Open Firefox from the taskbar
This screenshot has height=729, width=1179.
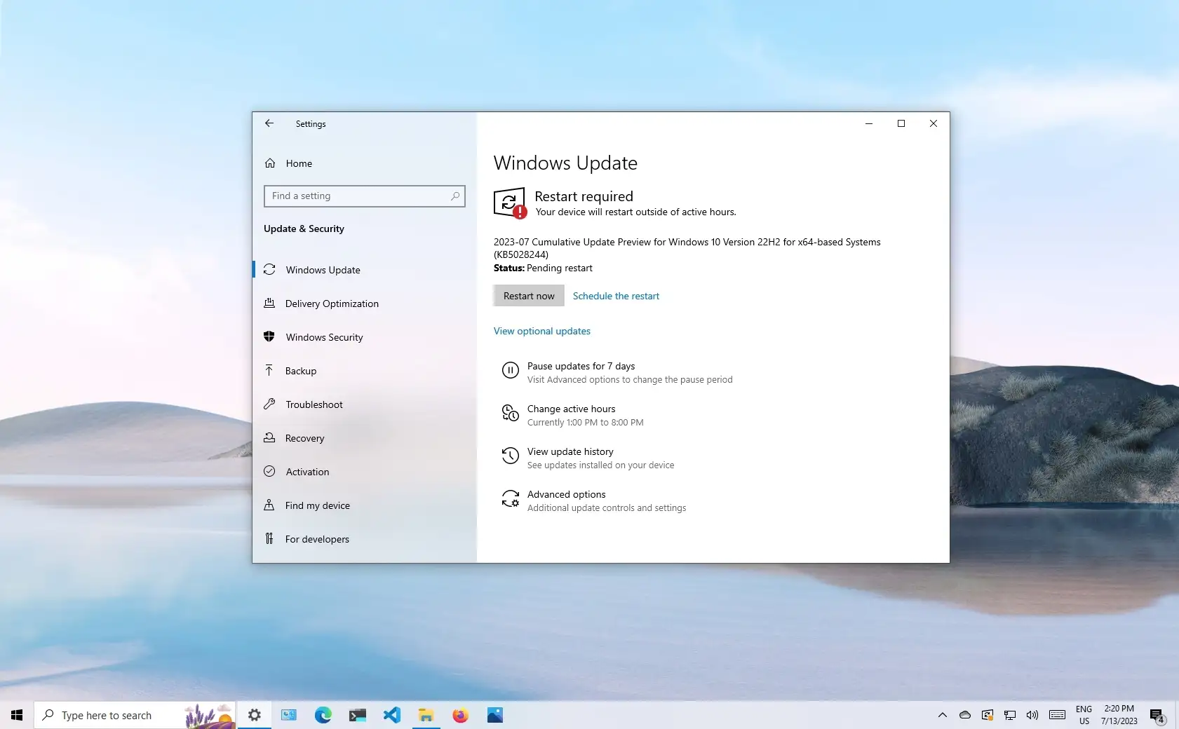click(460, 715)
